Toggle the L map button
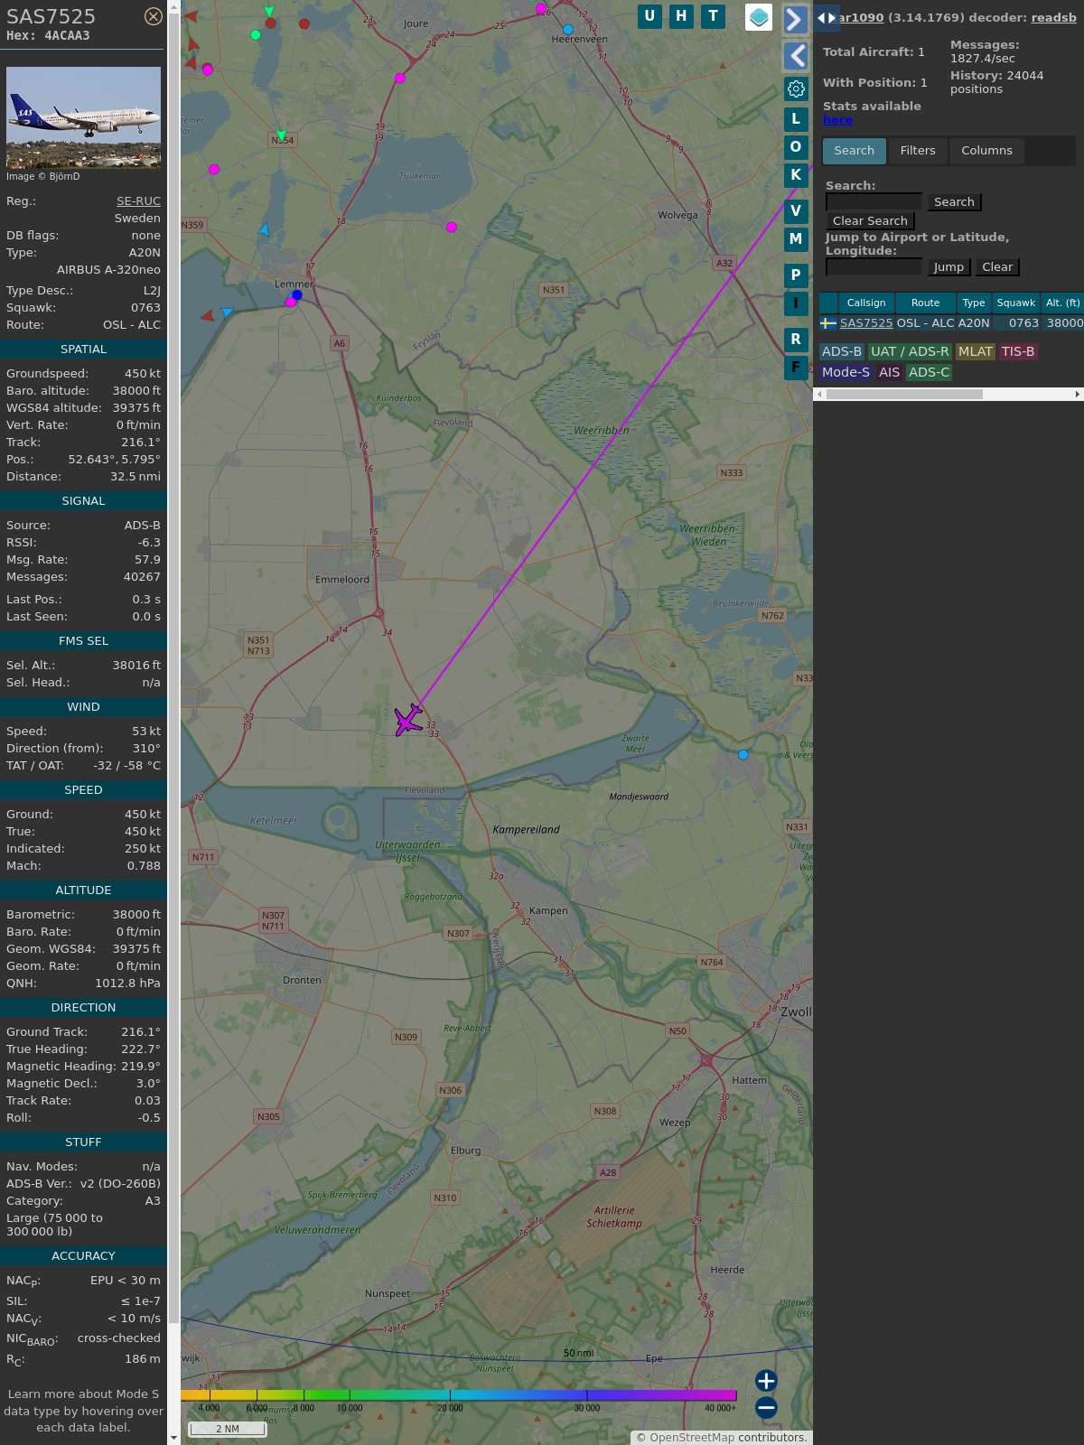The image size is (1084, 1445). (796, 118)
